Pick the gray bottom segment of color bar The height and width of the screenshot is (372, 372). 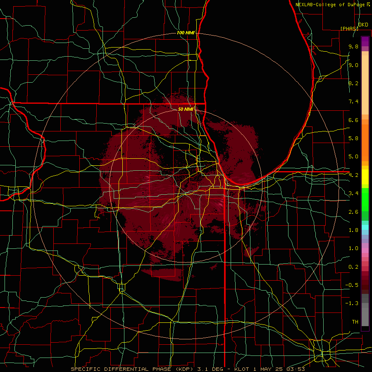point(365,317)
